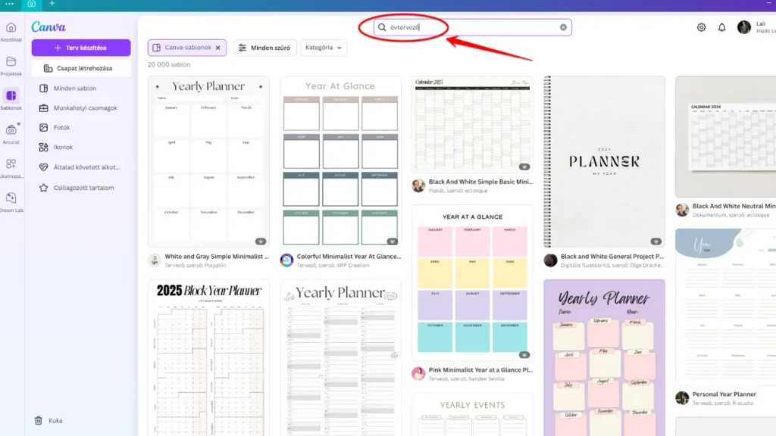
Task: Click the R-studio author avatar
Action: coord(682,398)
